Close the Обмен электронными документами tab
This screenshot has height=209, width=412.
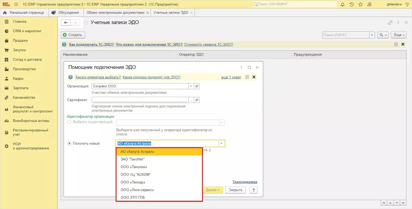[x=147, y=13]
